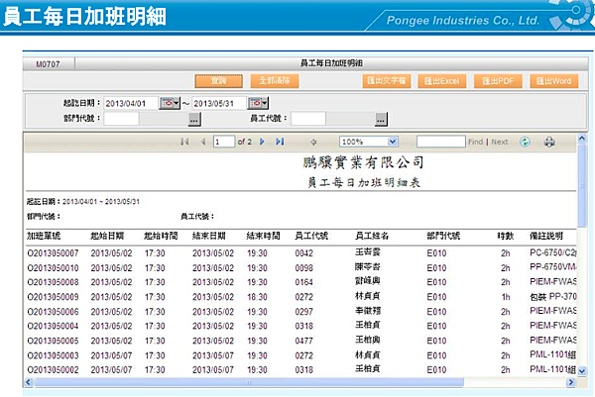Screen dimensions: 595x397
Task: Click order number O2013050006
Action: coord(53,312)
